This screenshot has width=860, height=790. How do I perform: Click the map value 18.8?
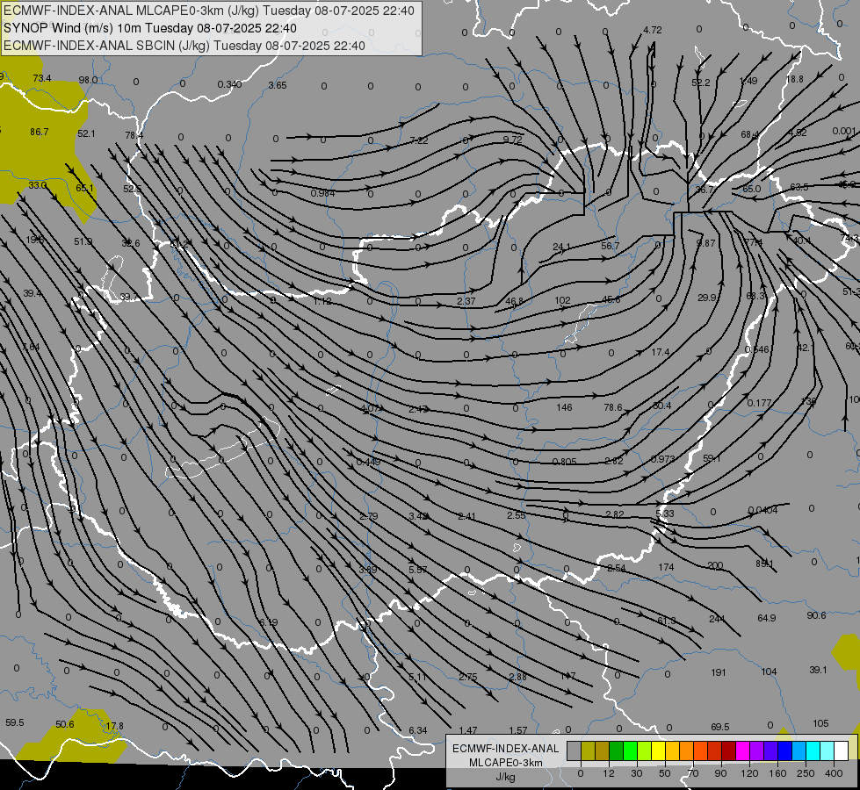[795, 79]
